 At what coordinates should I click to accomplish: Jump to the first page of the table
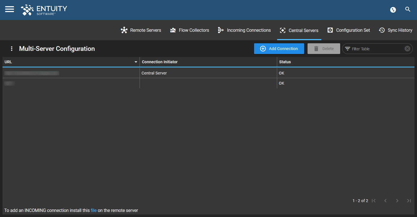pos(374,200)
